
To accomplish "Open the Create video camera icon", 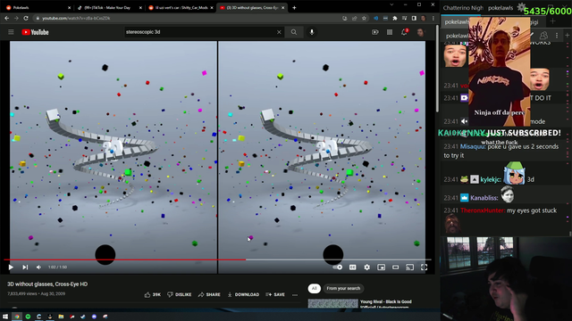I will (375, 32).
